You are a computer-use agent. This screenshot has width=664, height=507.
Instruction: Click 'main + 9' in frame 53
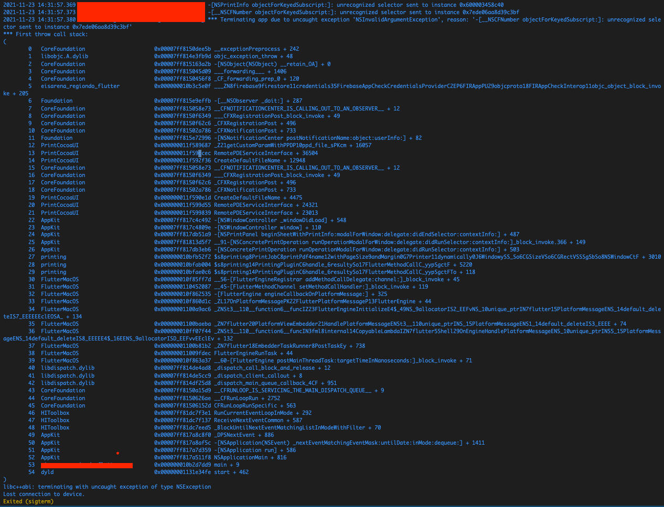(x=227, y=465)
